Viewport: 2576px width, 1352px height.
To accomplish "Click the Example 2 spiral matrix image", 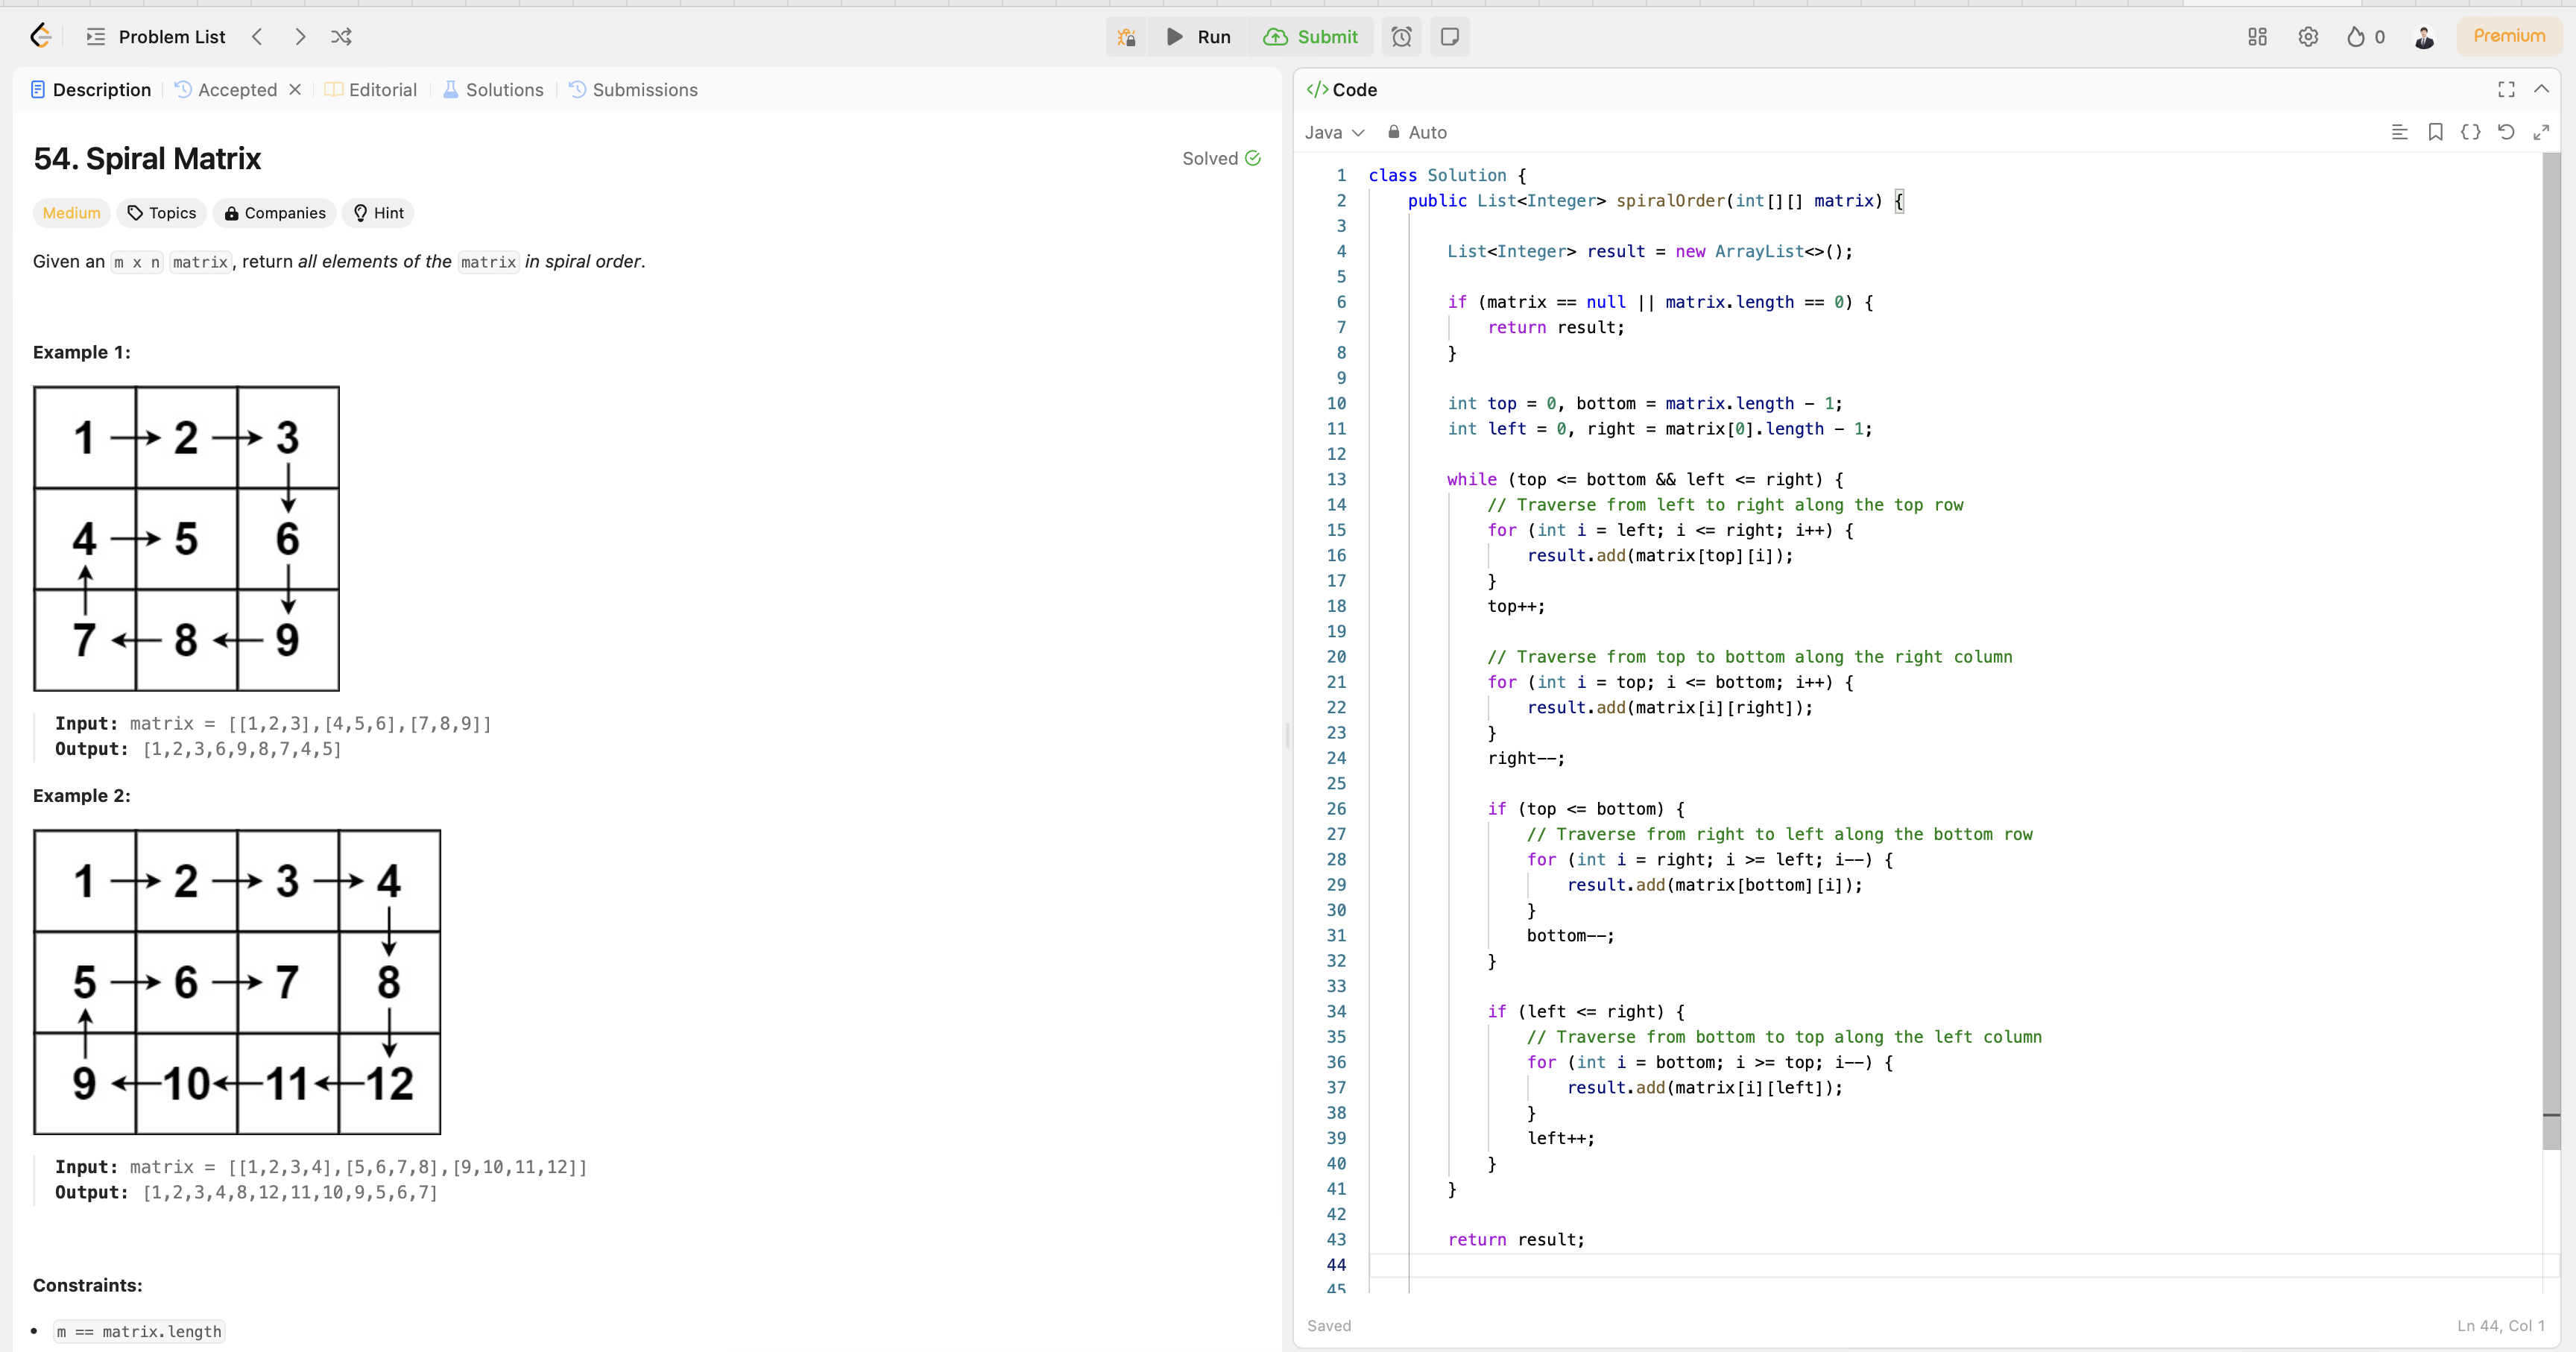I will 237,982.
